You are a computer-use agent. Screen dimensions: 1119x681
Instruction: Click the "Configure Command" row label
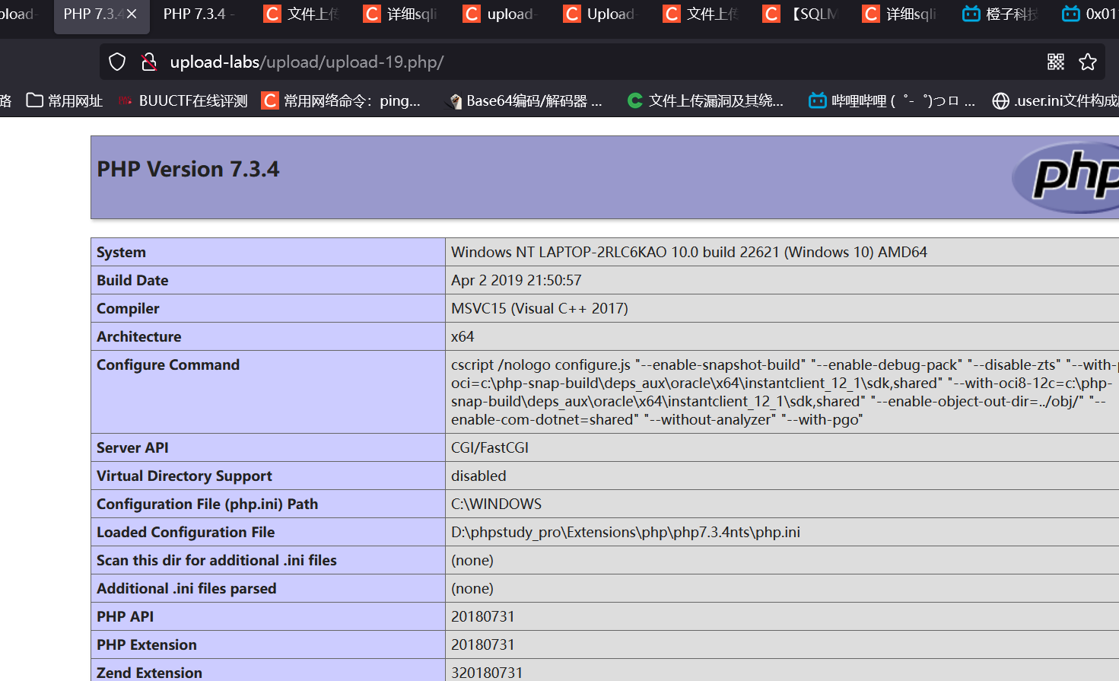168,364
